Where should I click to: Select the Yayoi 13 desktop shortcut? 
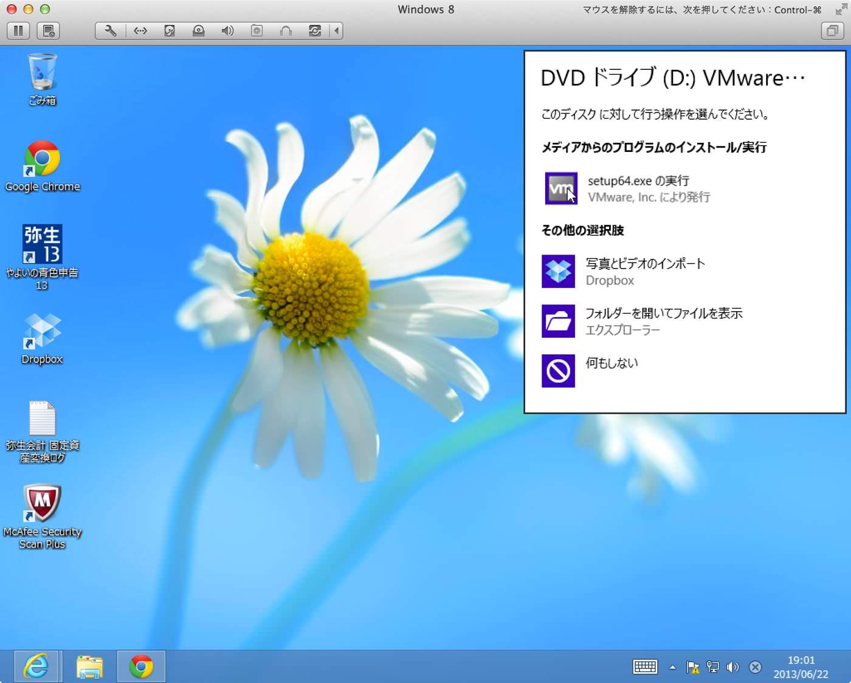42,258
